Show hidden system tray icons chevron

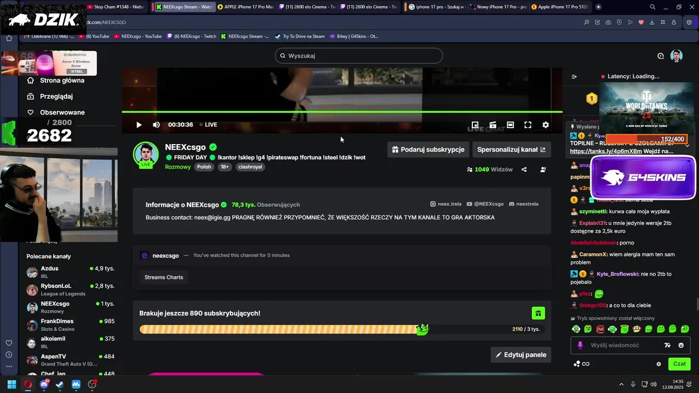click(x=621, y=384)
